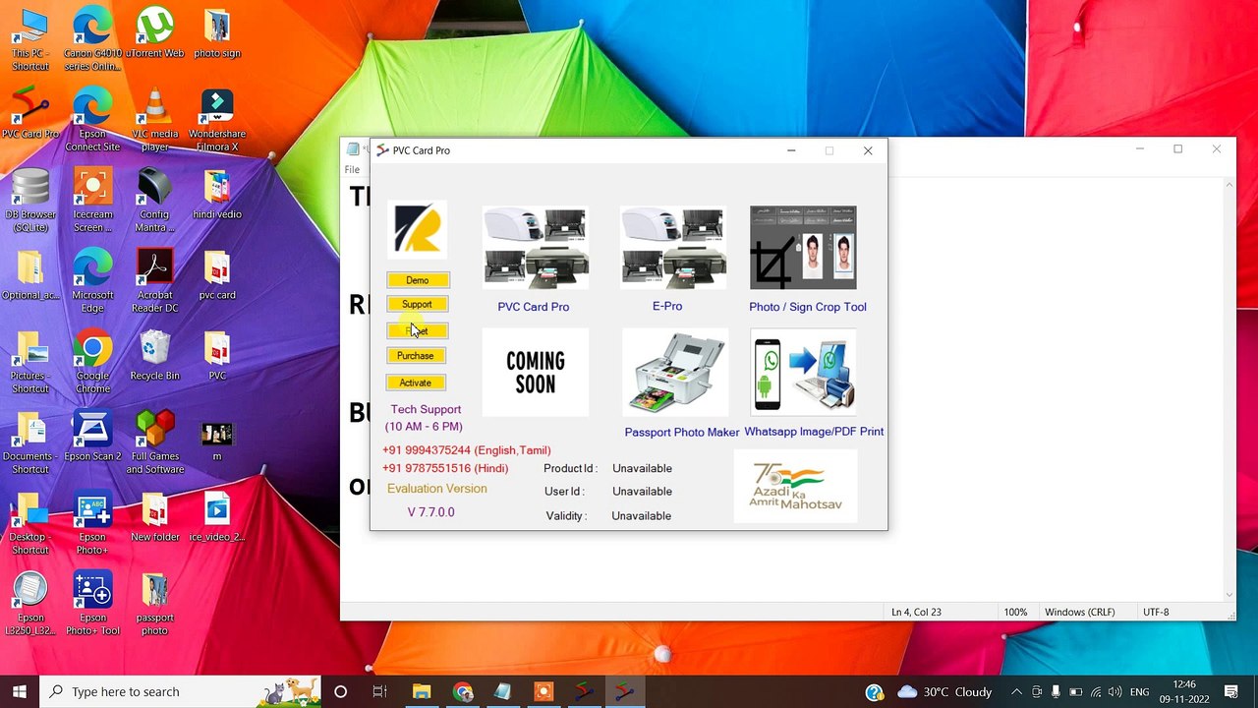Select Wondershare Filmora X desktop icon
Screen dimensions: 1258x708
(x=217, y=120)
